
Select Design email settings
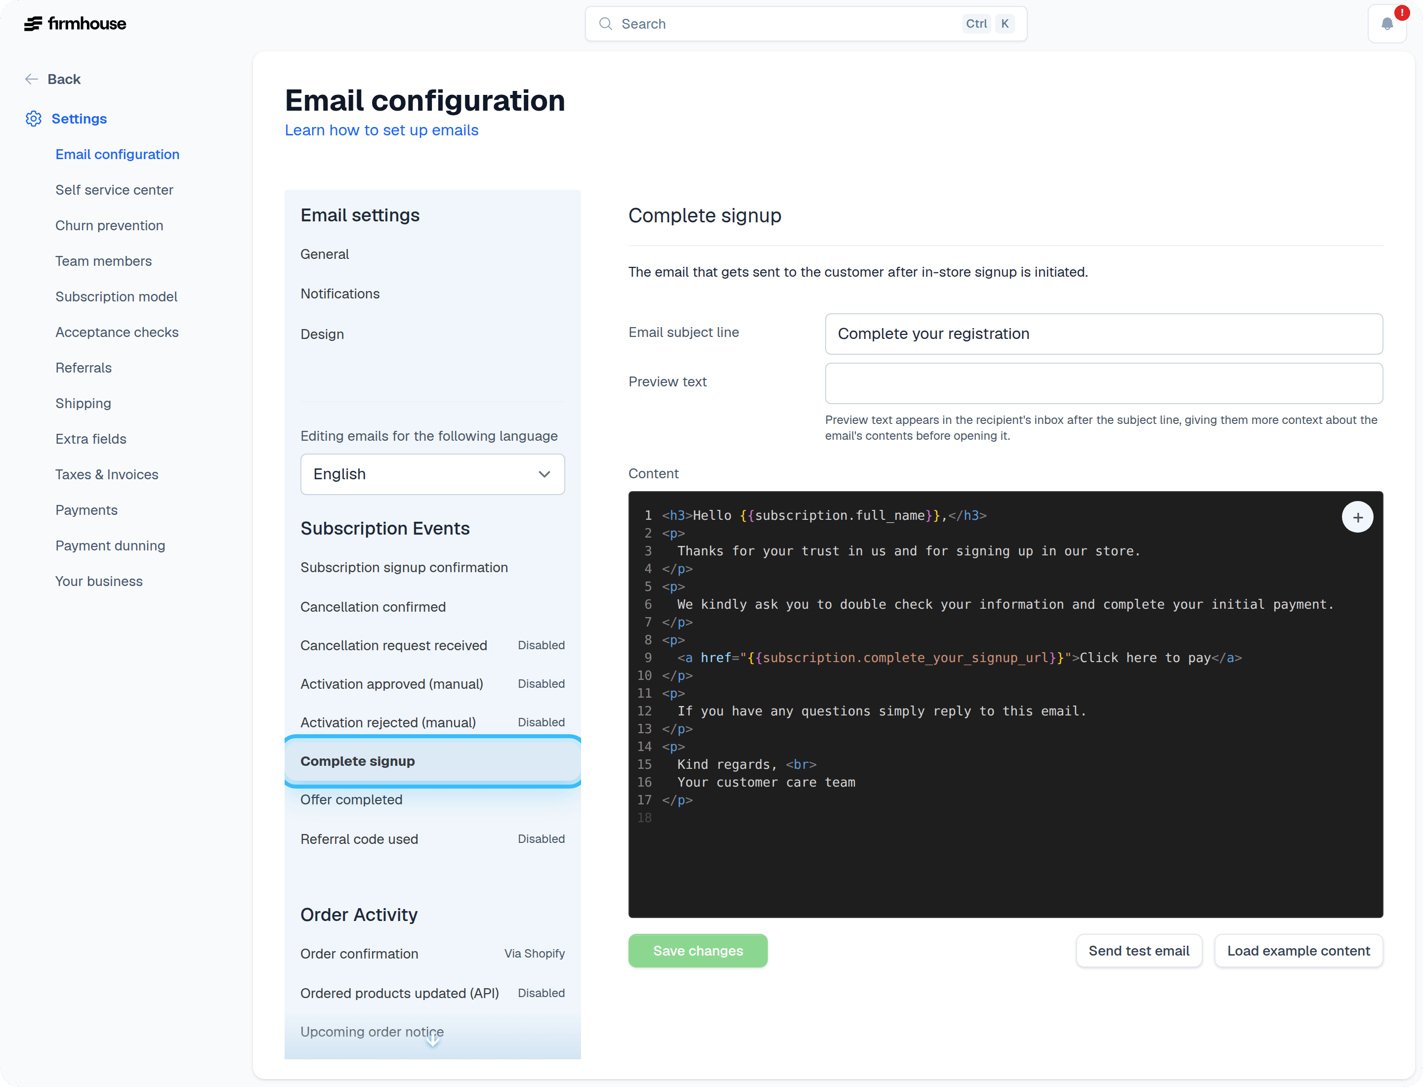point(322,334)
